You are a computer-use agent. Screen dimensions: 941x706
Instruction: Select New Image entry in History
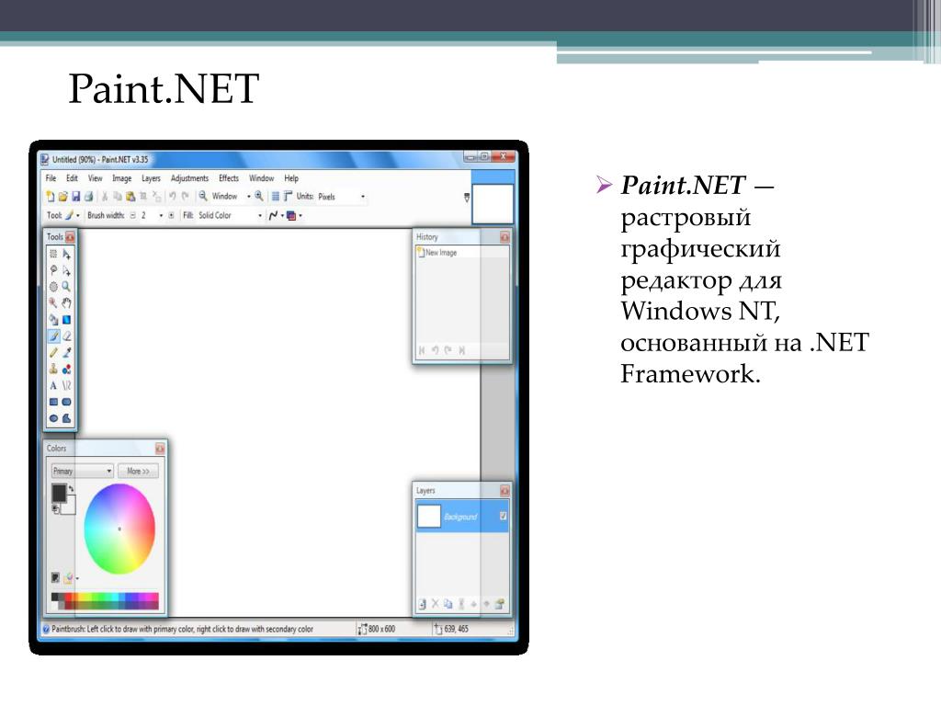pos(462,253)
